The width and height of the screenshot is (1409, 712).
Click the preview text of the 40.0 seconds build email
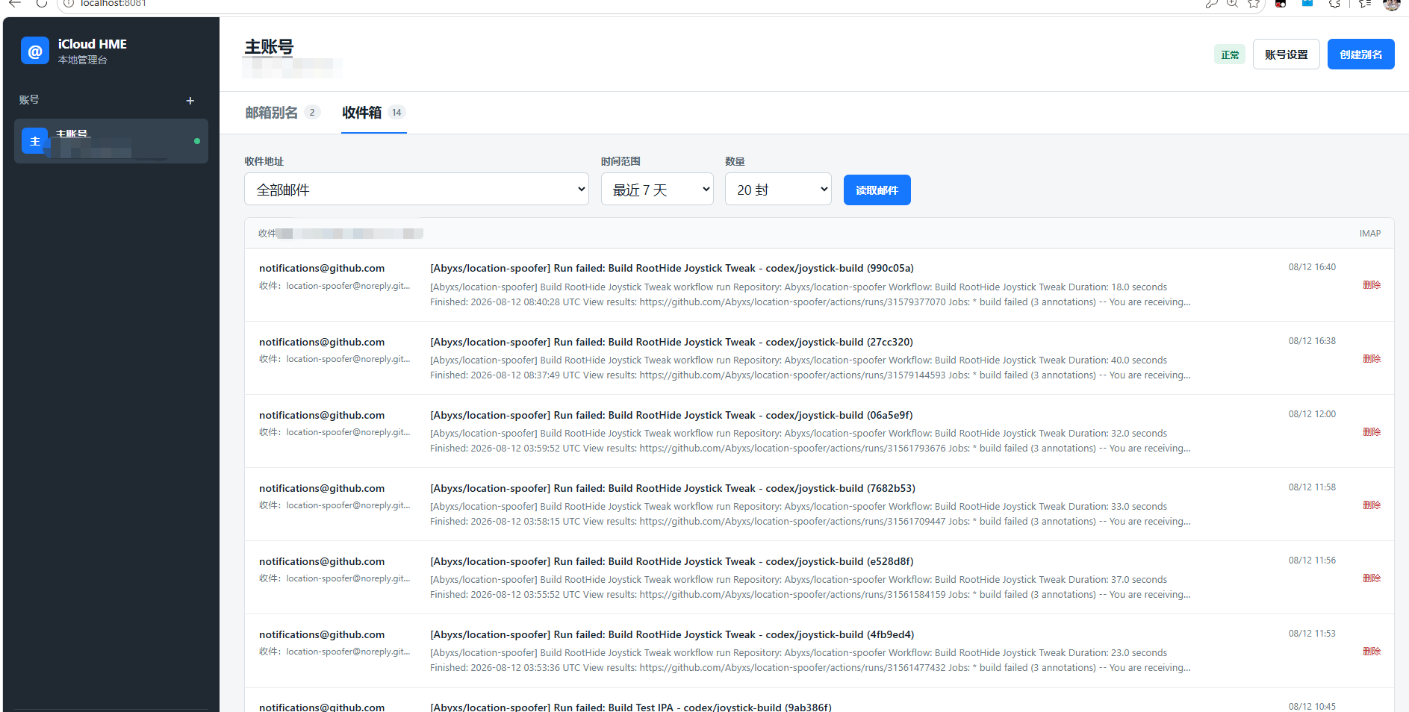tap(810, 368)
